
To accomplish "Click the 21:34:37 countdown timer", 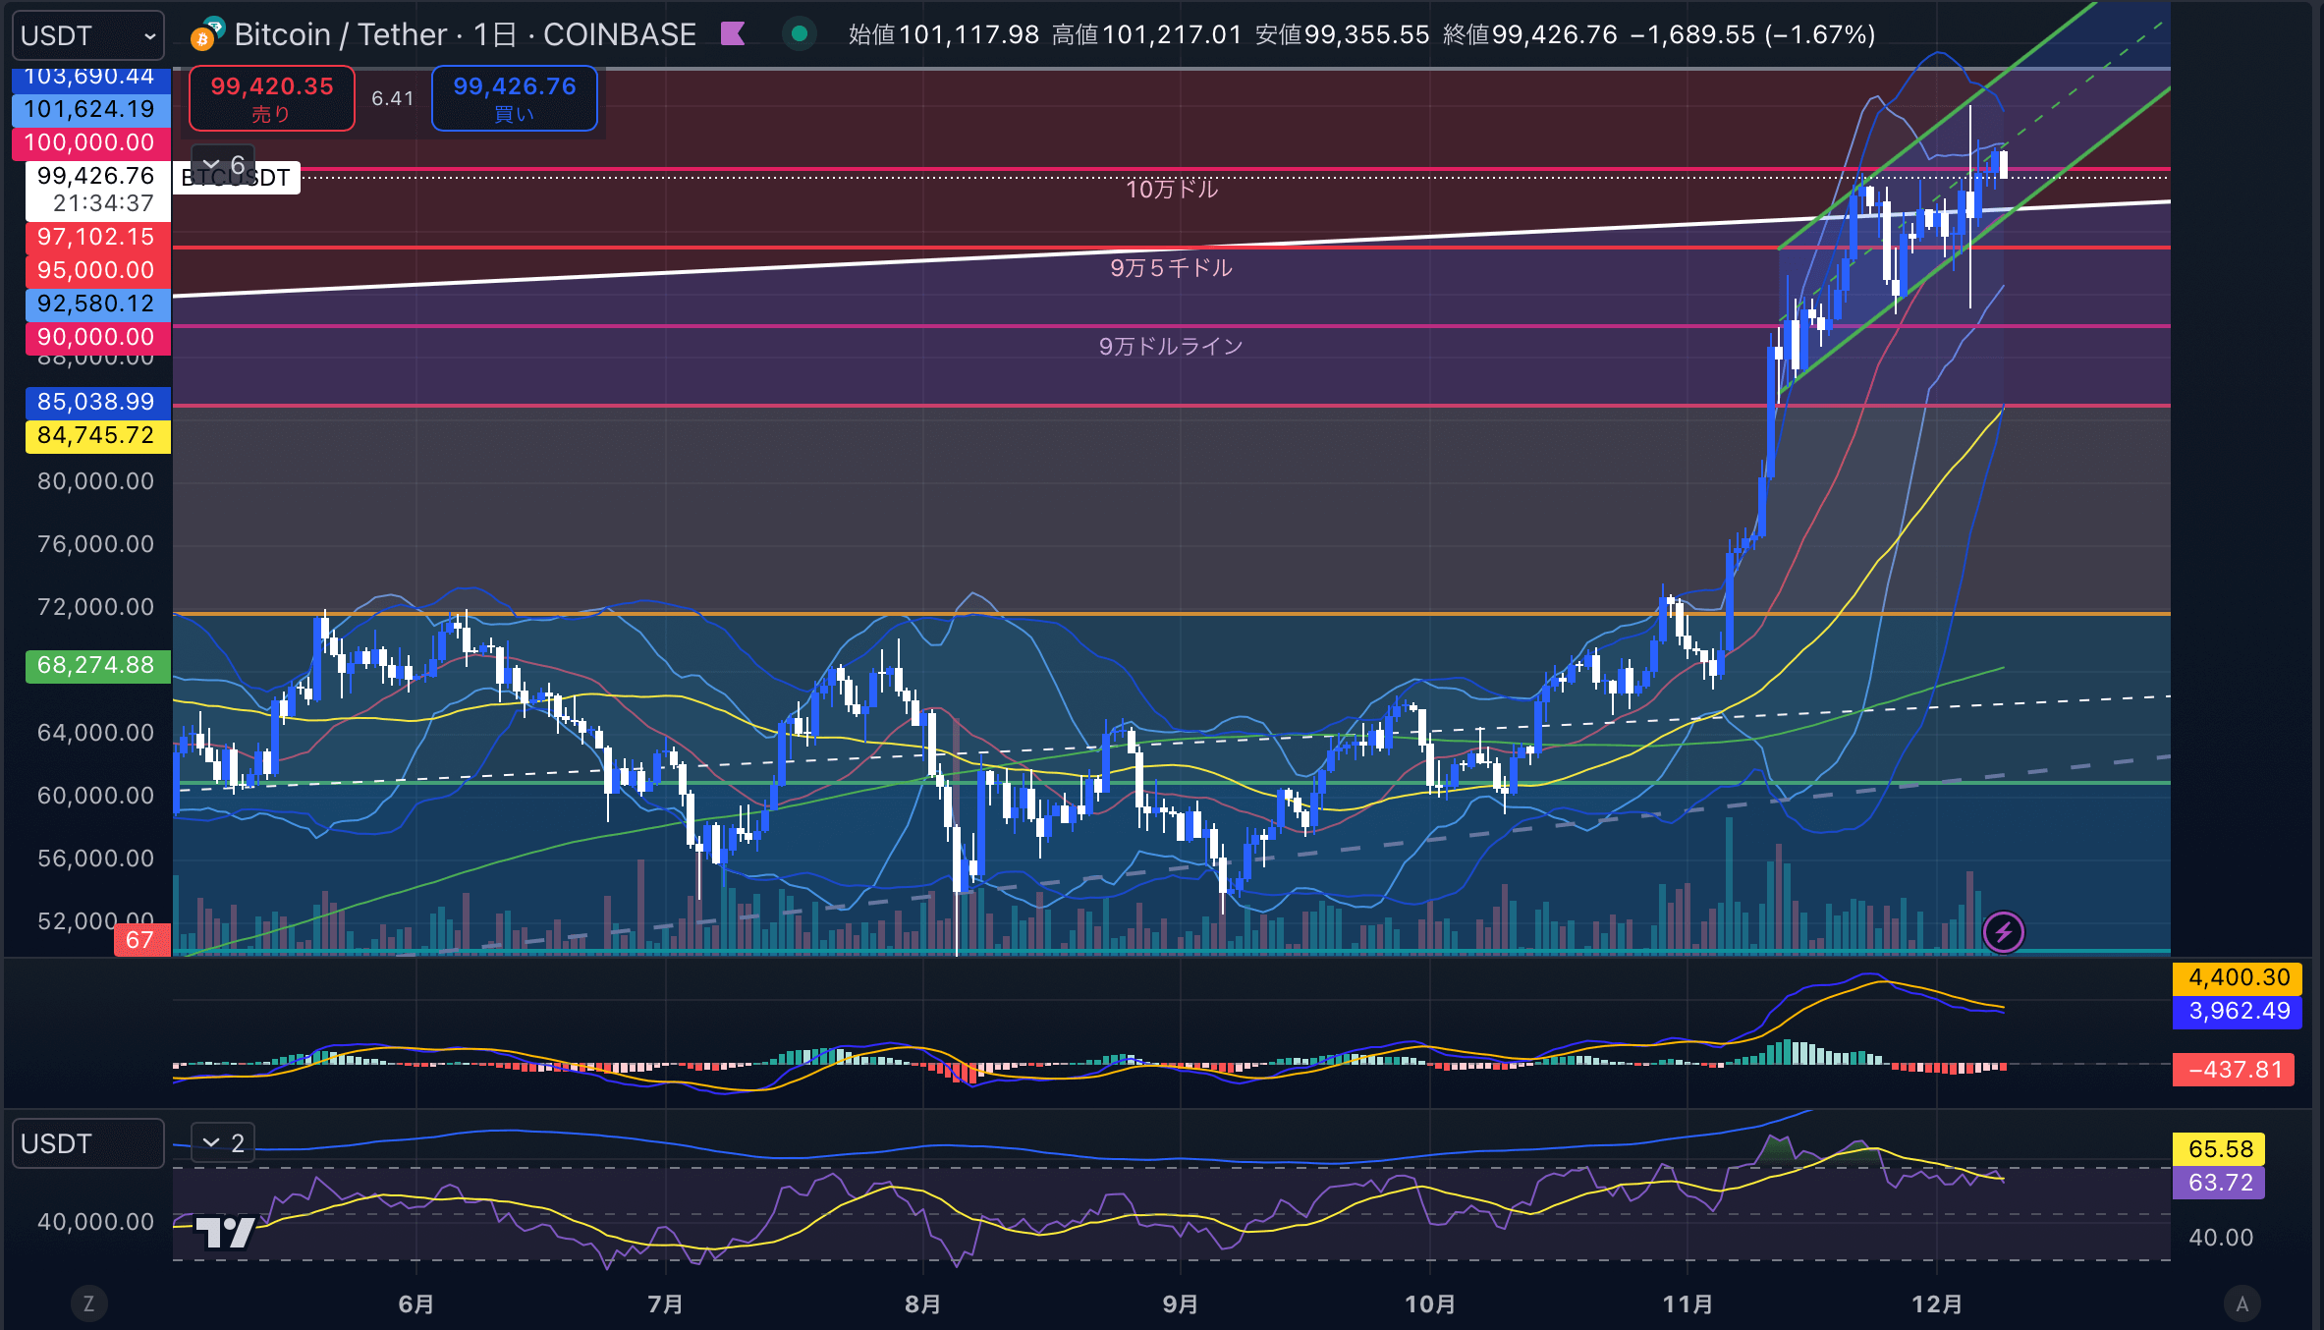I will coord(103,203).
